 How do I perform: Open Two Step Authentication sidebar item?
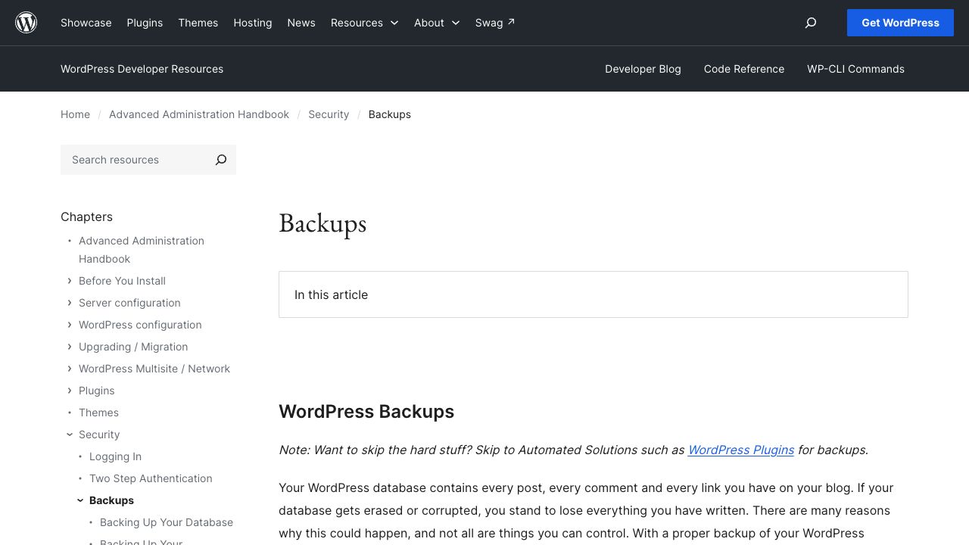[151, 478]
